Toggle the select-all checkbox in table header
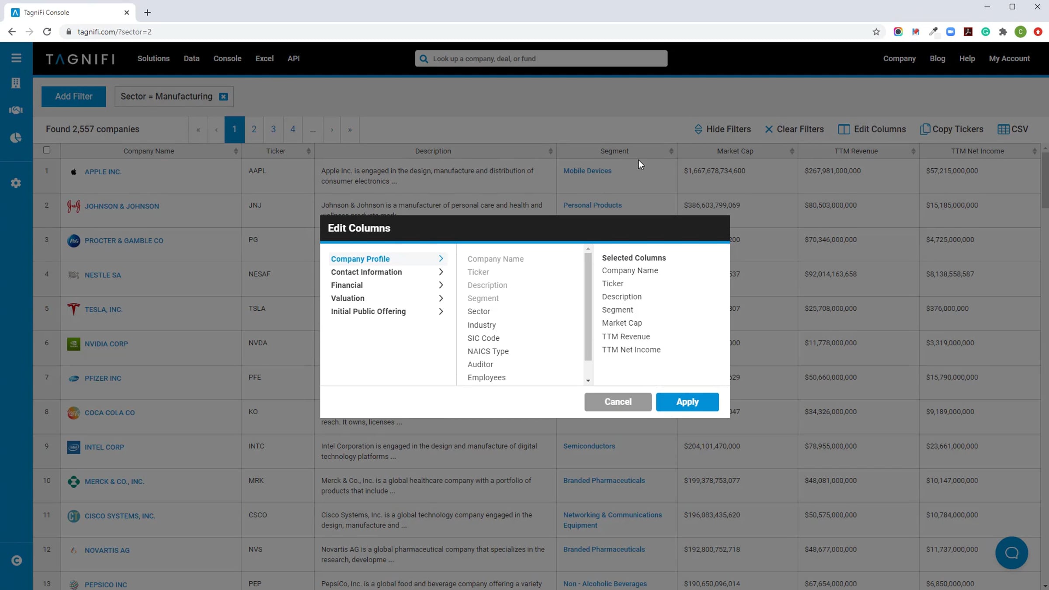The width and height of the screenshot is (1049, 590). click(47, 150)
